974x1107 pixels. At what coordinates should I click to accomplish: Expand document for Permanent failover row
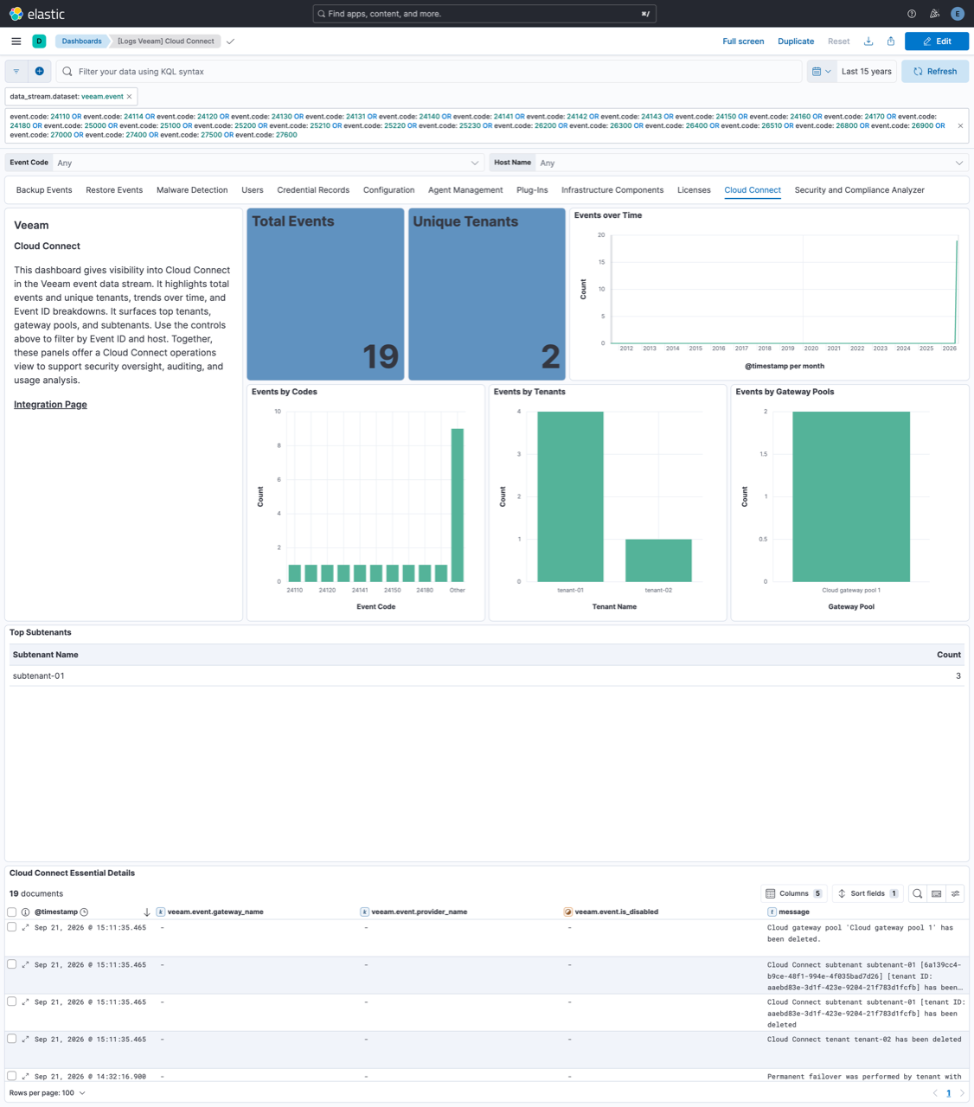pyautogui.click(x=25, y=1076)
